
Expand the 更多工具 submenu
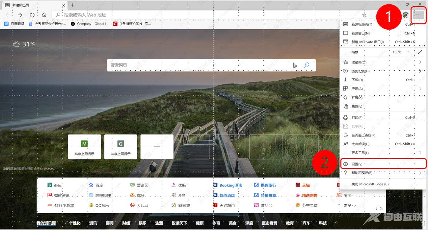[x=421, y=152]
